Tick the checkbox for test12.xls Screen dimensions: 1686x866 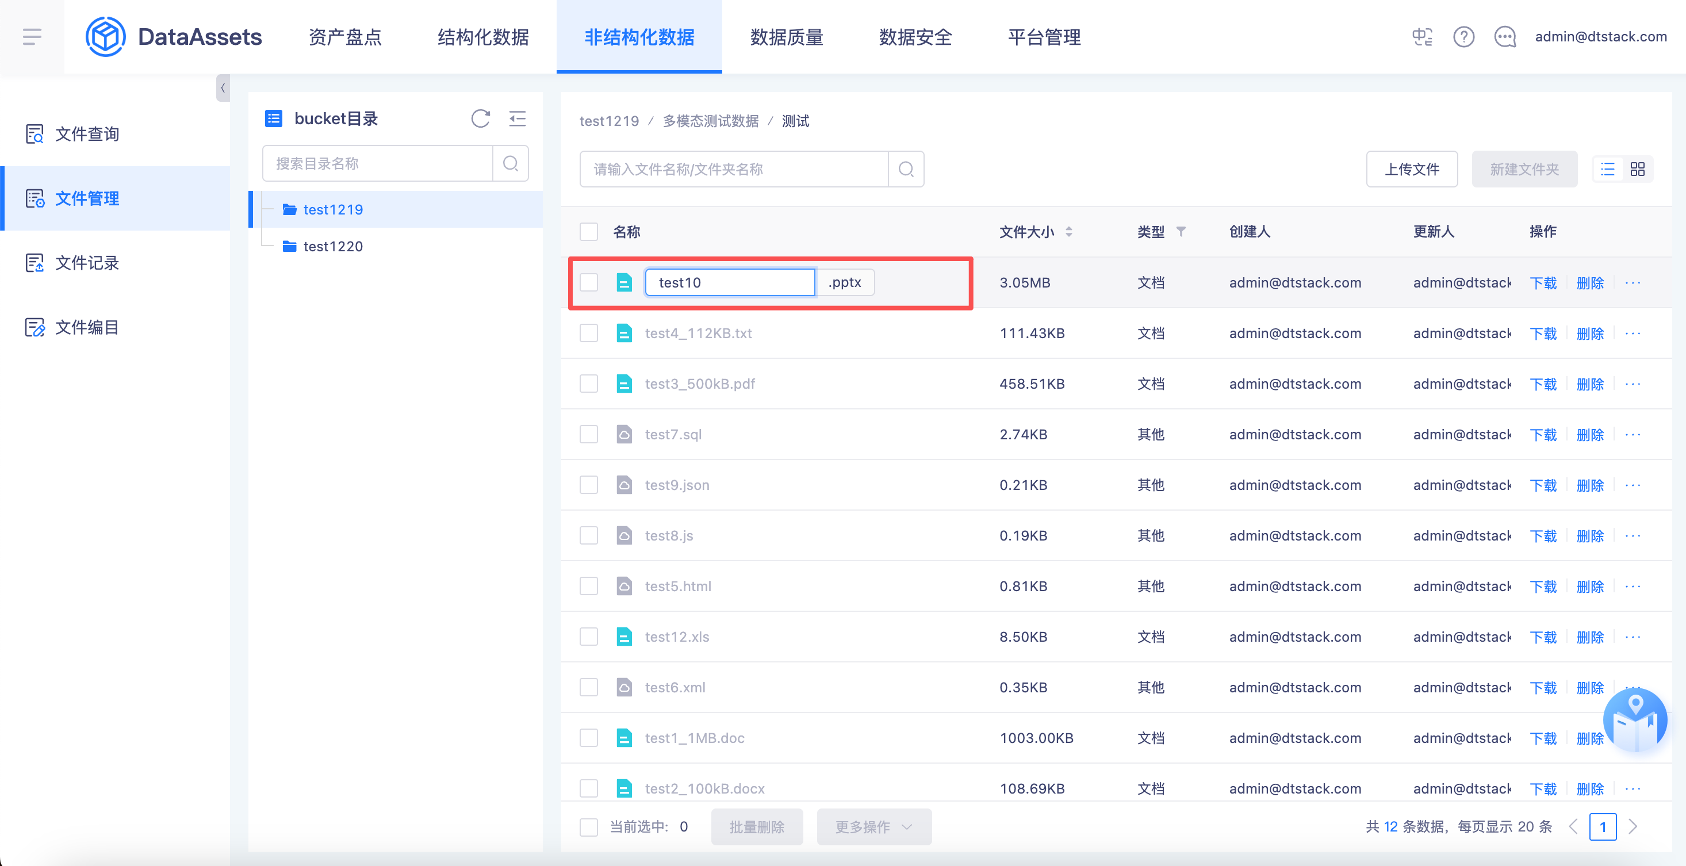click(589, 637)
